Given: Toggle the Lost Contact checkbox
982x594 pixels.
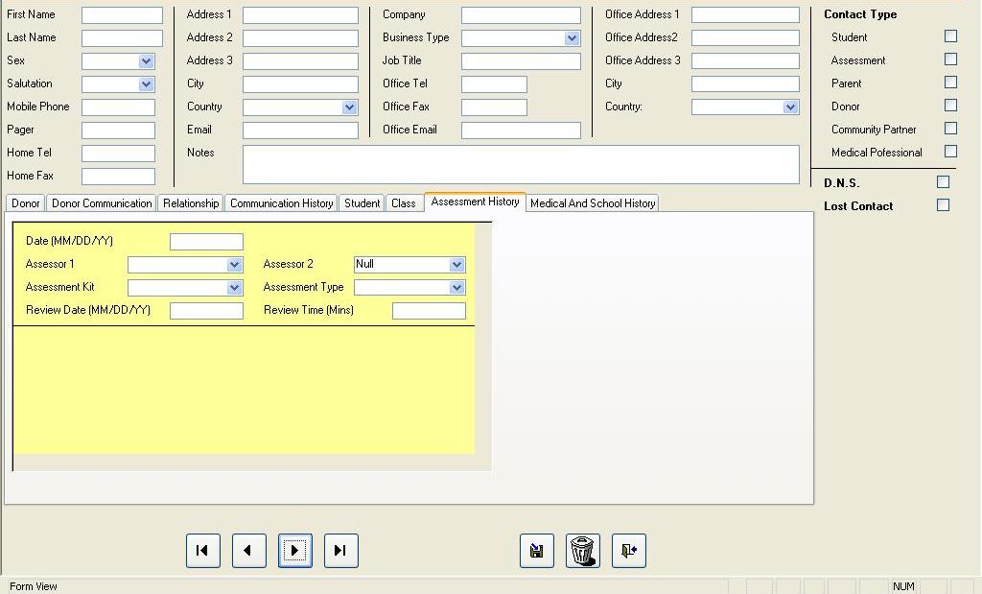Looking at the screenshot, I should (x=944, y=205).
